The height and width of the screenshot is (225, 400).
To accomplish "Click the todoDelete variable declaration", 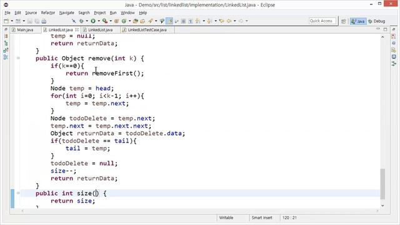I will pyautogui.click(x=88, y=118).
